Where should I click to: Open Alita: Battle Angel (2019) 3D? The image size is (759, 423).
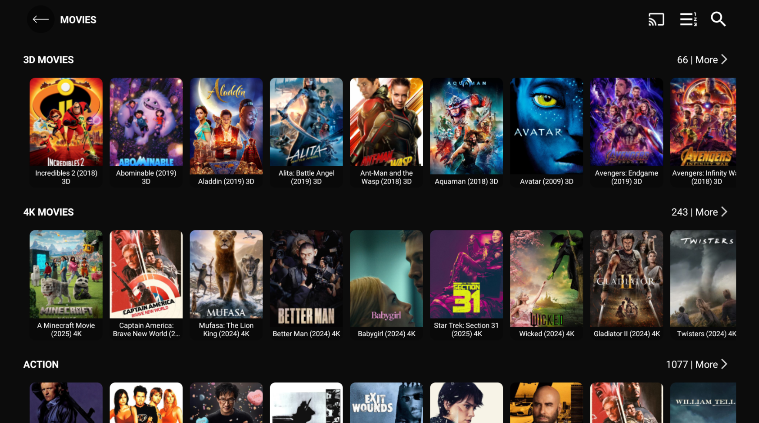tap(306, 132)
